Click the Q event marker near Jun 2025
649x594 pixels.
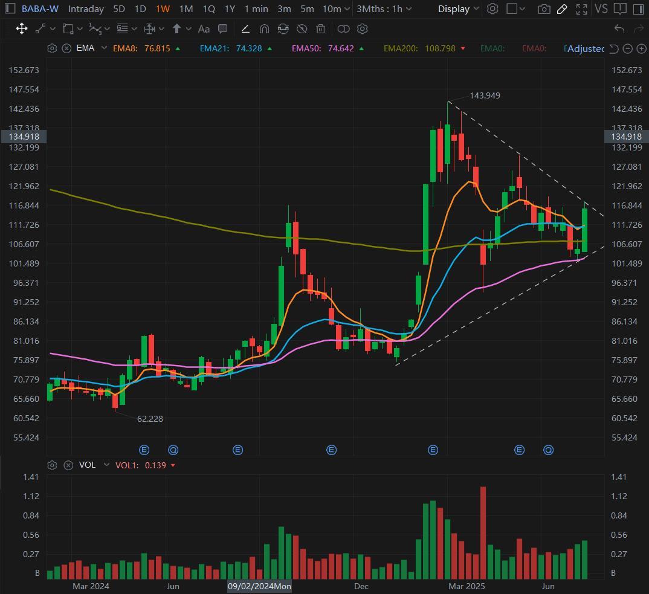(549, 450)
